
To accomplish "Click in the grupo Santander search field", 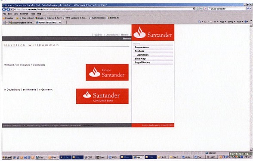I will point(227,9).
